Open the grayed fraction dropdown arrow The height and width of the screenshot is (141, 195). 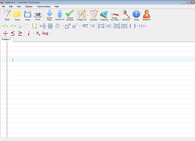click(62, 26)
